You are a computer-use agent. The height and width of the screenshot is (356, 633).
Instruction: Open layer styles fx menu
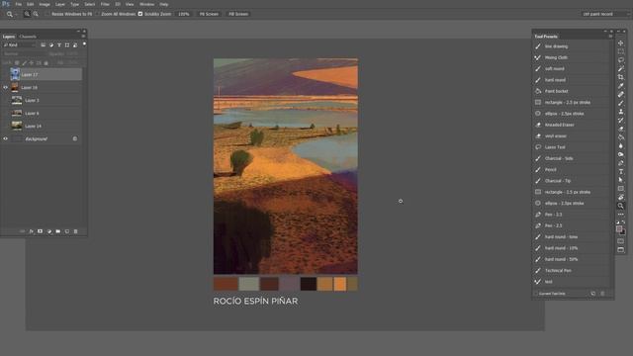pyautogui.click(x=31, y=231)
